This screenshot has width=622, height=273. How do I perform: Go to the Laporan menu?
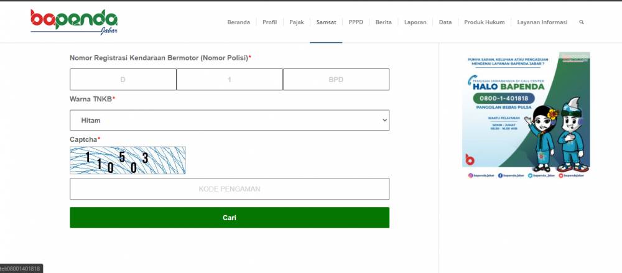point(415,22)
